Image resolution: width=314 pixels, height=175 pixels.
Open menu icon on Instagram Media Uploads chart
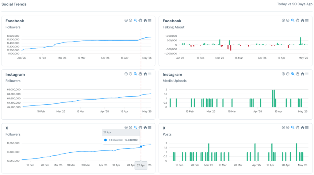[307, 74]
